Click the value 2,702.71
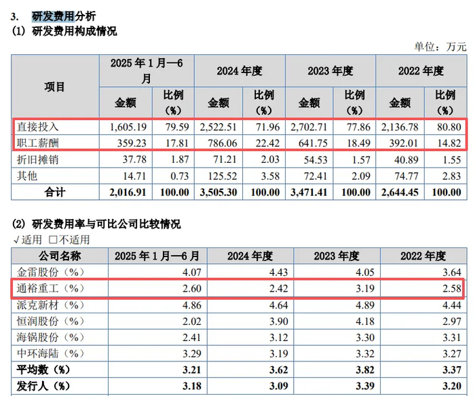This screenshot has height=396, width=475. click(x=309, y=127)
